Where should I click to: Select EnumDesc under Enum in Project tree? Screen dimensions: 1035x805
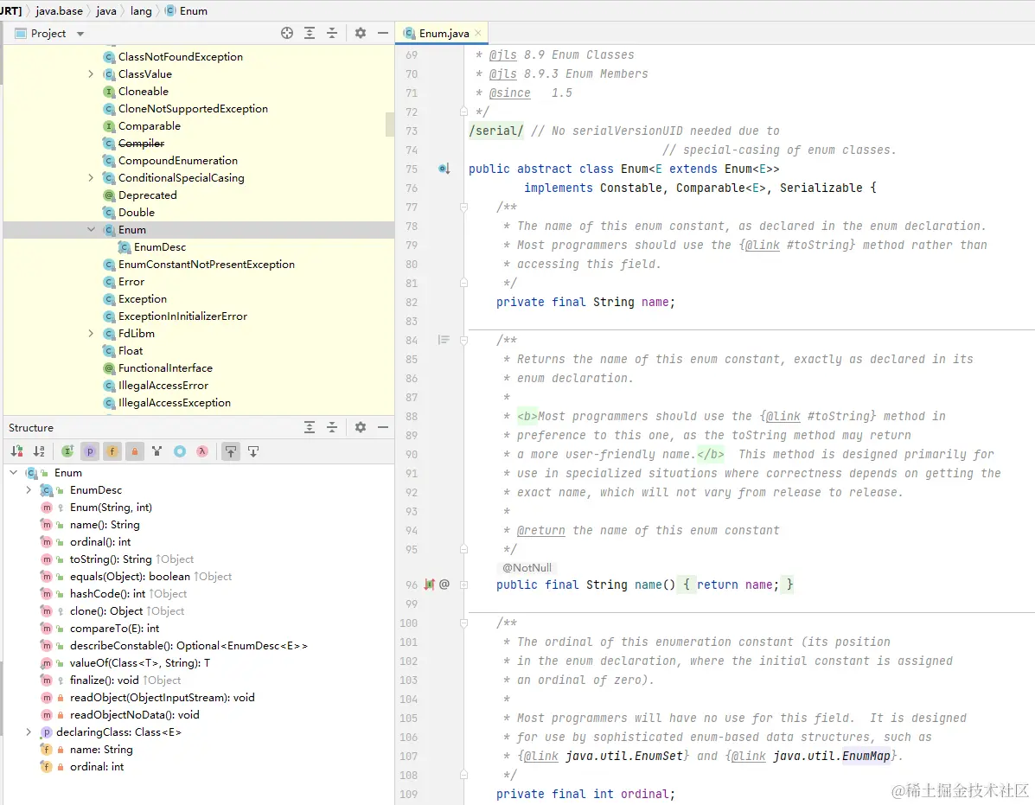(160, 246)
